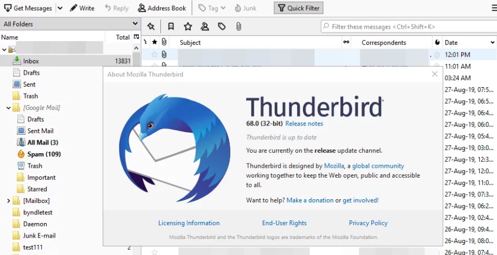Select the Google Mail Drafts subfolder
Viewport: 497px width, 255px height.
click(x=36, y=119)
